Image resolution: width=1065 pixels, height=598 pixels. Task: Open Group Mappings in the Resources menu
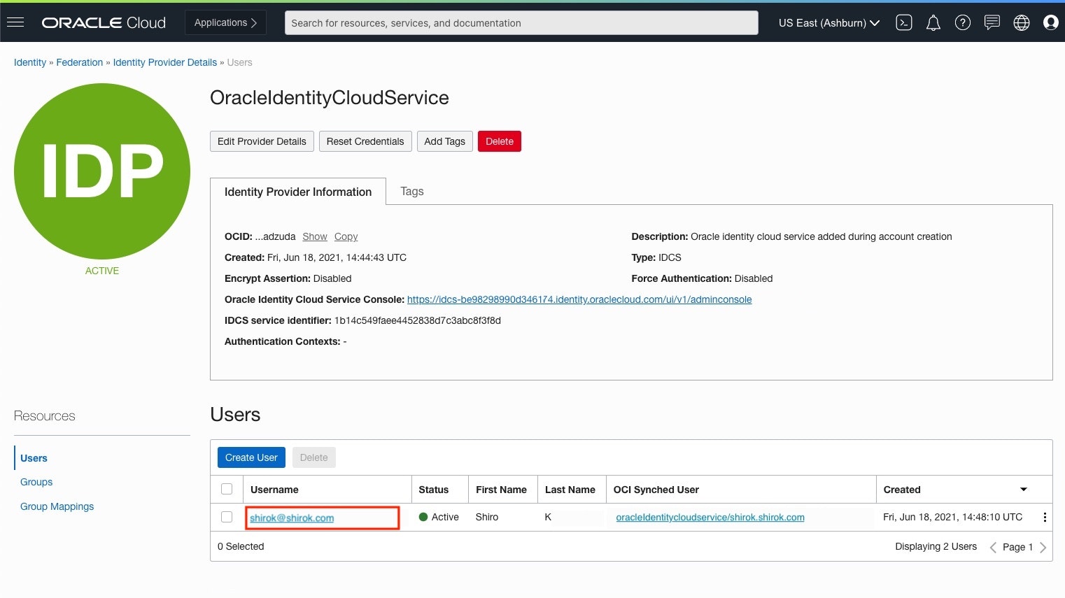(57, 506)
